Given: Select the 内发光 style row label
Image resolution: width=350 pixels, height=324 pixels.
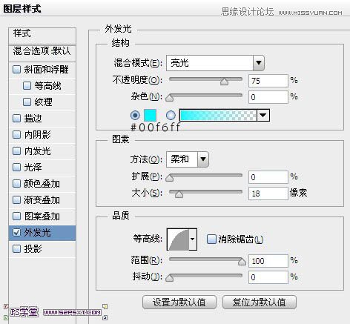Looking at the screenshot, I should point(38,151).
